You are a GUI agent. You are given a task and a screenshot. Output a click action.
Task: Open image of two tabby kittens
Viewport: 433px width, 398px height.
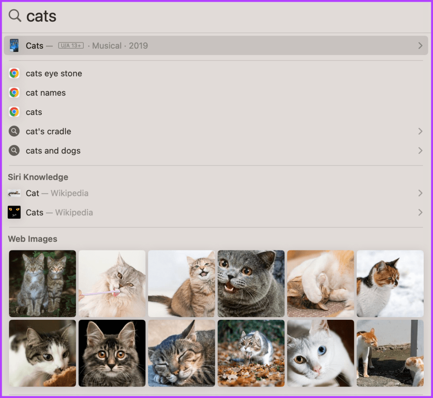point(43,284)
